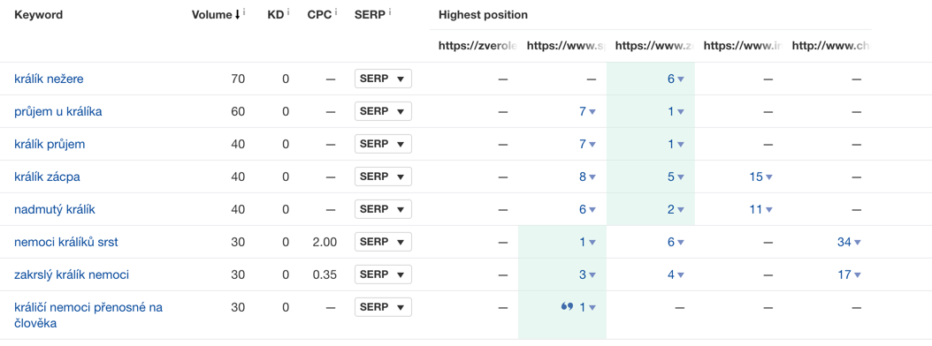Expand position 15 arrow for králík zácpa
This screenshot has width=932, height=346.
pyautogui.click(x=769, y=177)
